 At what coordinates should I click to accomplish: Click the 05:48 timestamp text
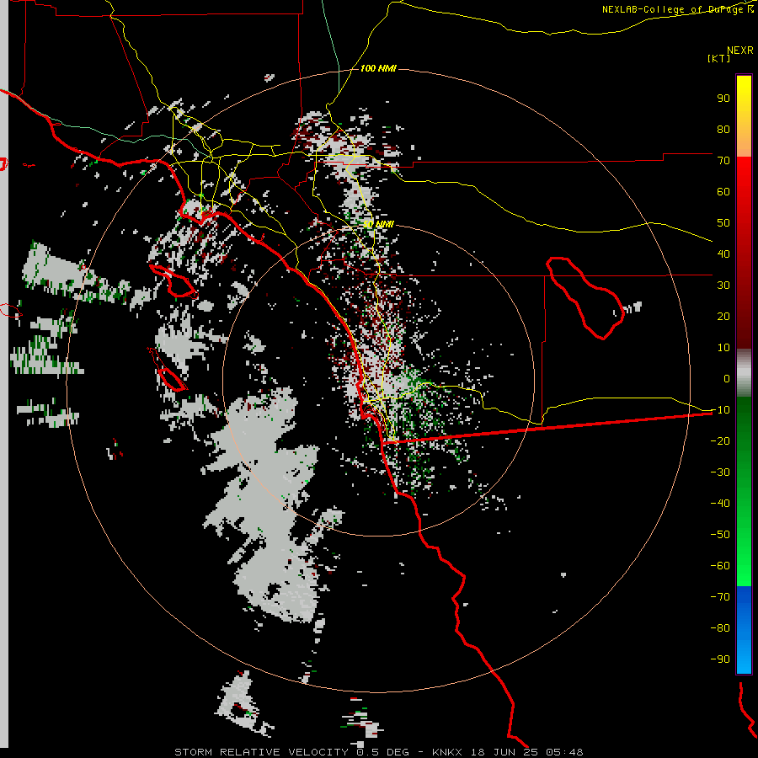point(564,752)
